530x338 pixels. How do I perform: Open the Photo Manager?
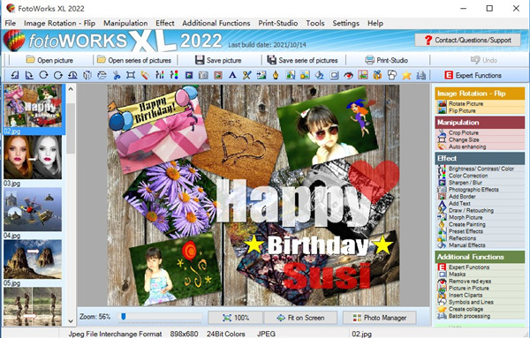pos(379,318)
